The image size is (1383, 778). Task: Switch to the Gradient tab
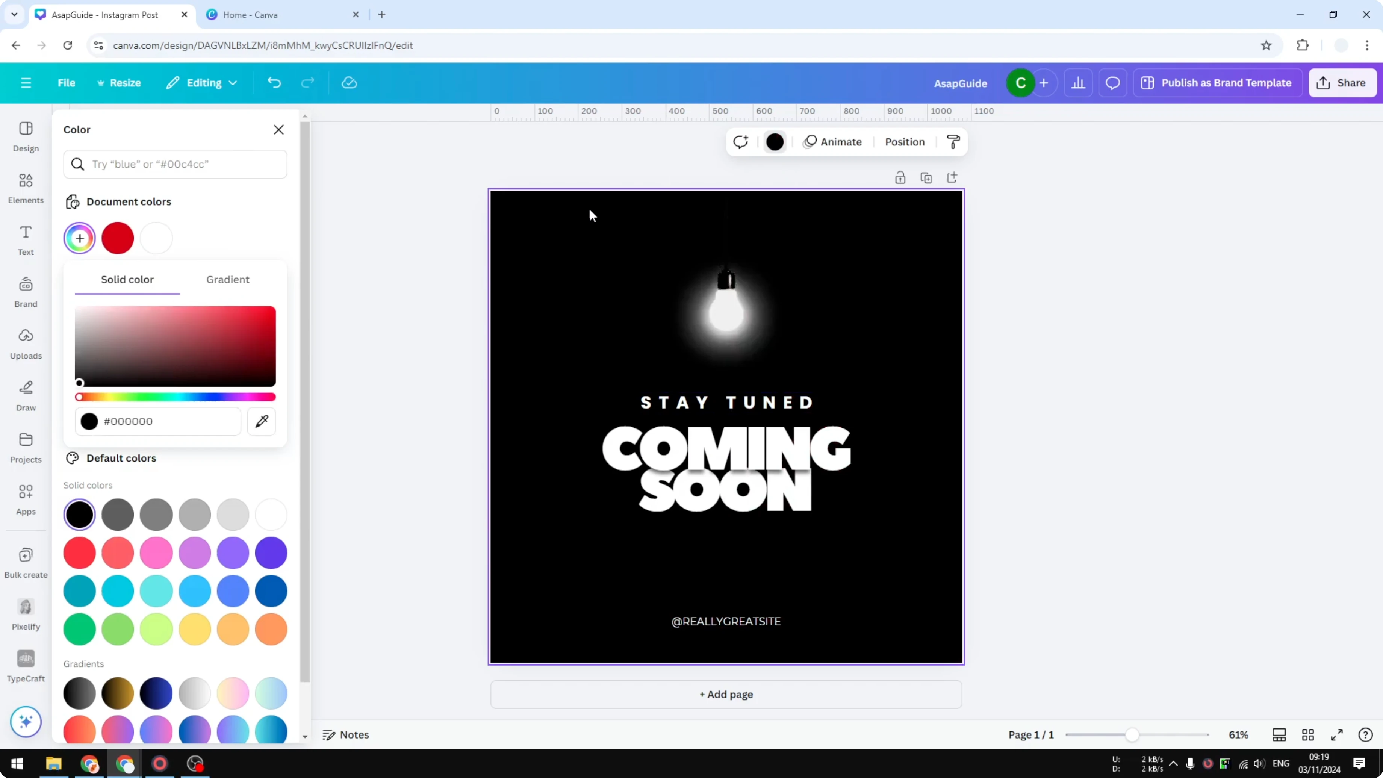228,279
